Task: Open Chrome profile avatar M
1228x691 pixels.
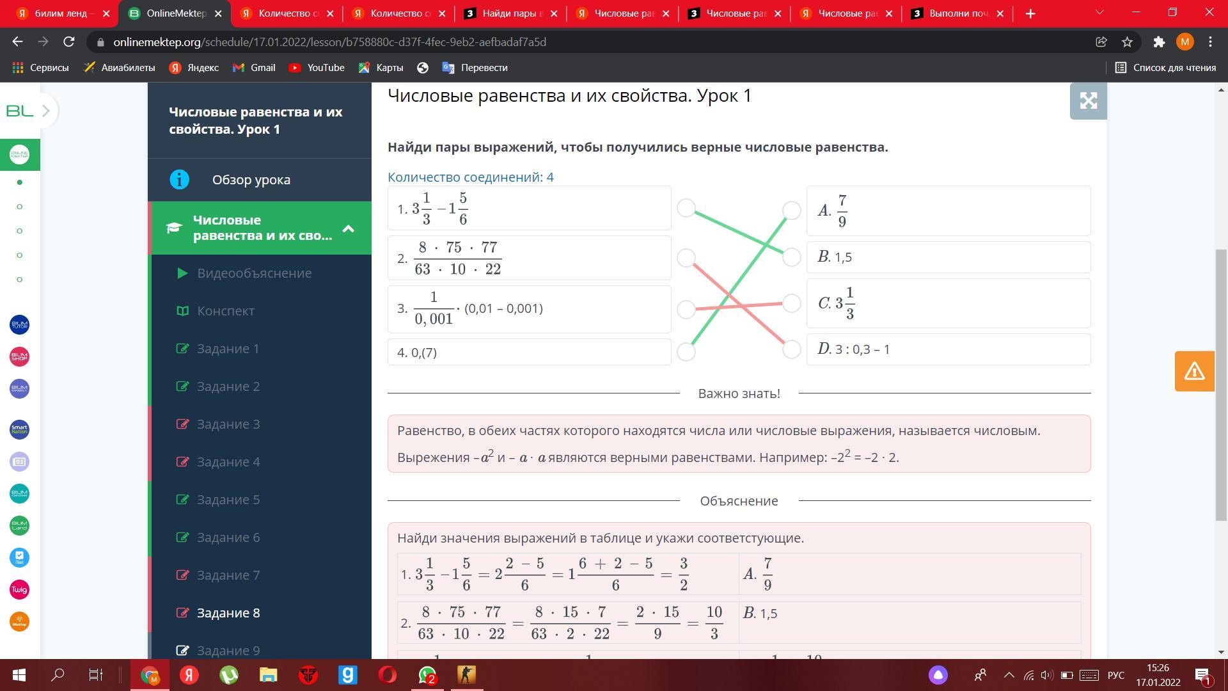Action: coord(1185,42)
